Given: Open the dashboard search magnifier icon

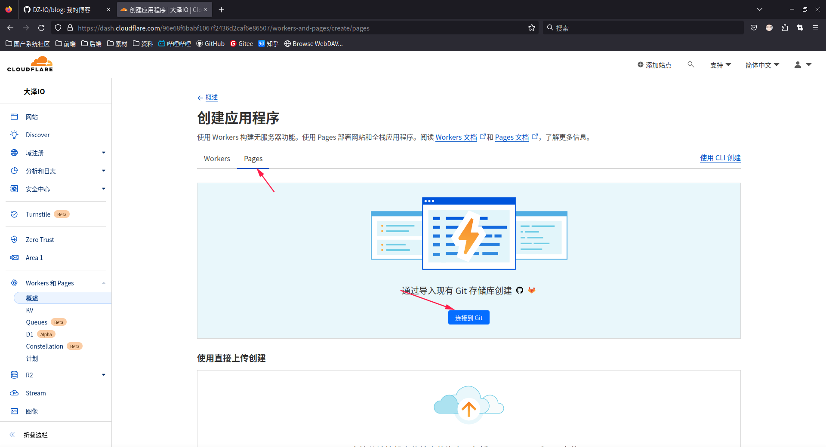Looking at the screenshot, I should [x=691, y=64].
